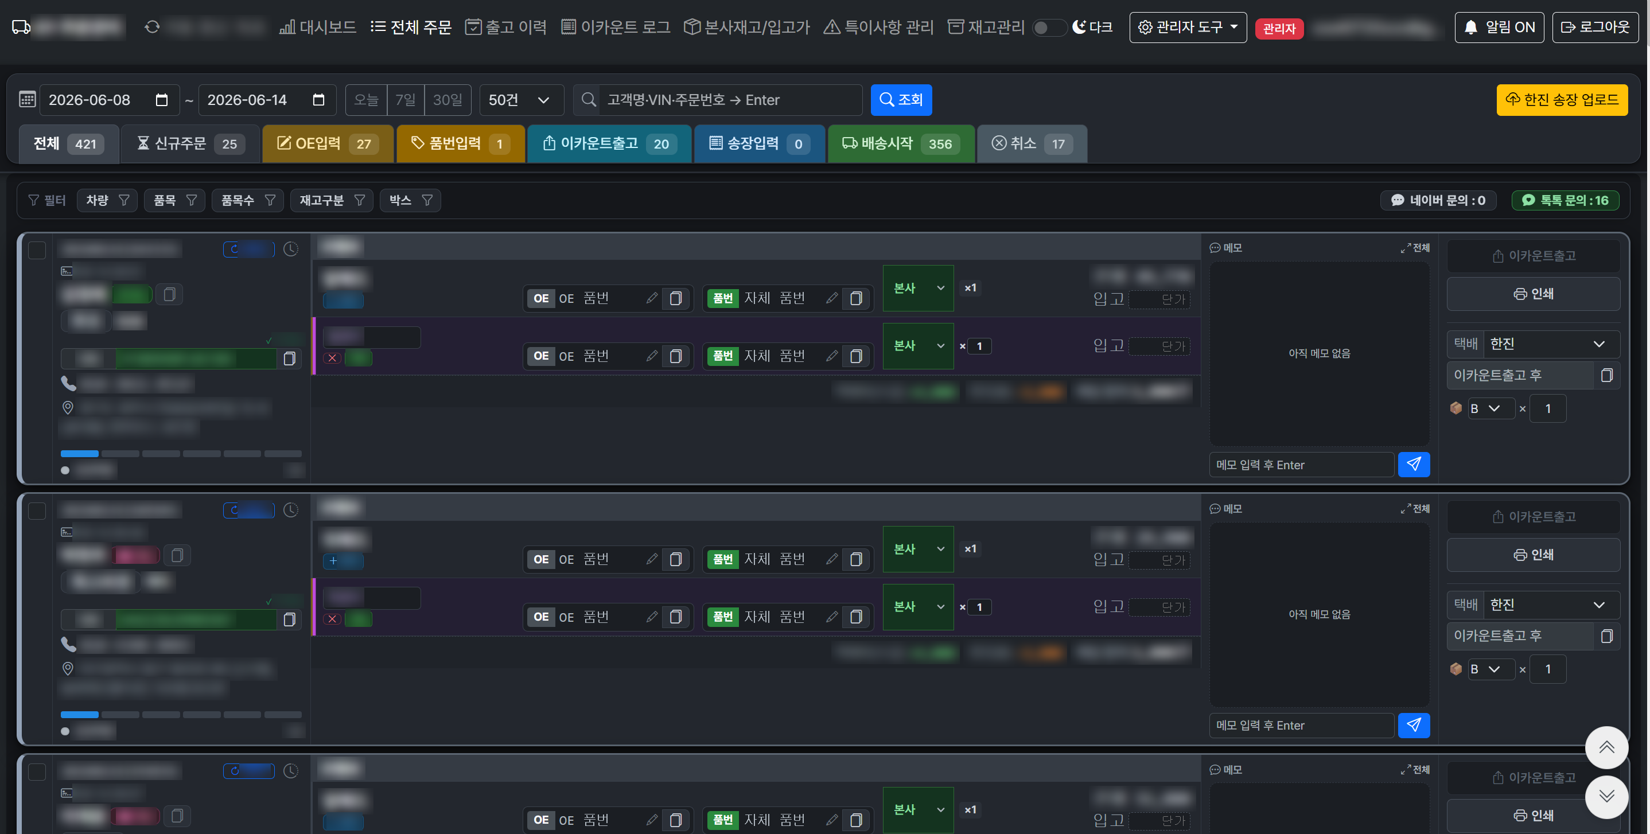Expand memo to full view in first order
The height and width of the screenshot is (834, 1650).
1414,248
